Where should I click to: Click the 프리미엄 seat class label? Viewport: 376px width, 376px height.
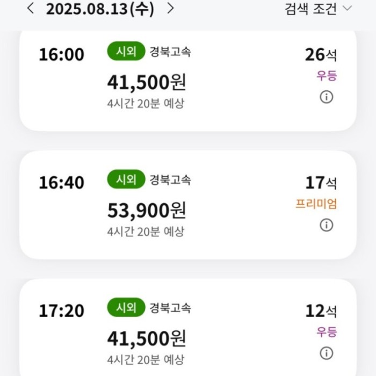[x=316, y=204]
